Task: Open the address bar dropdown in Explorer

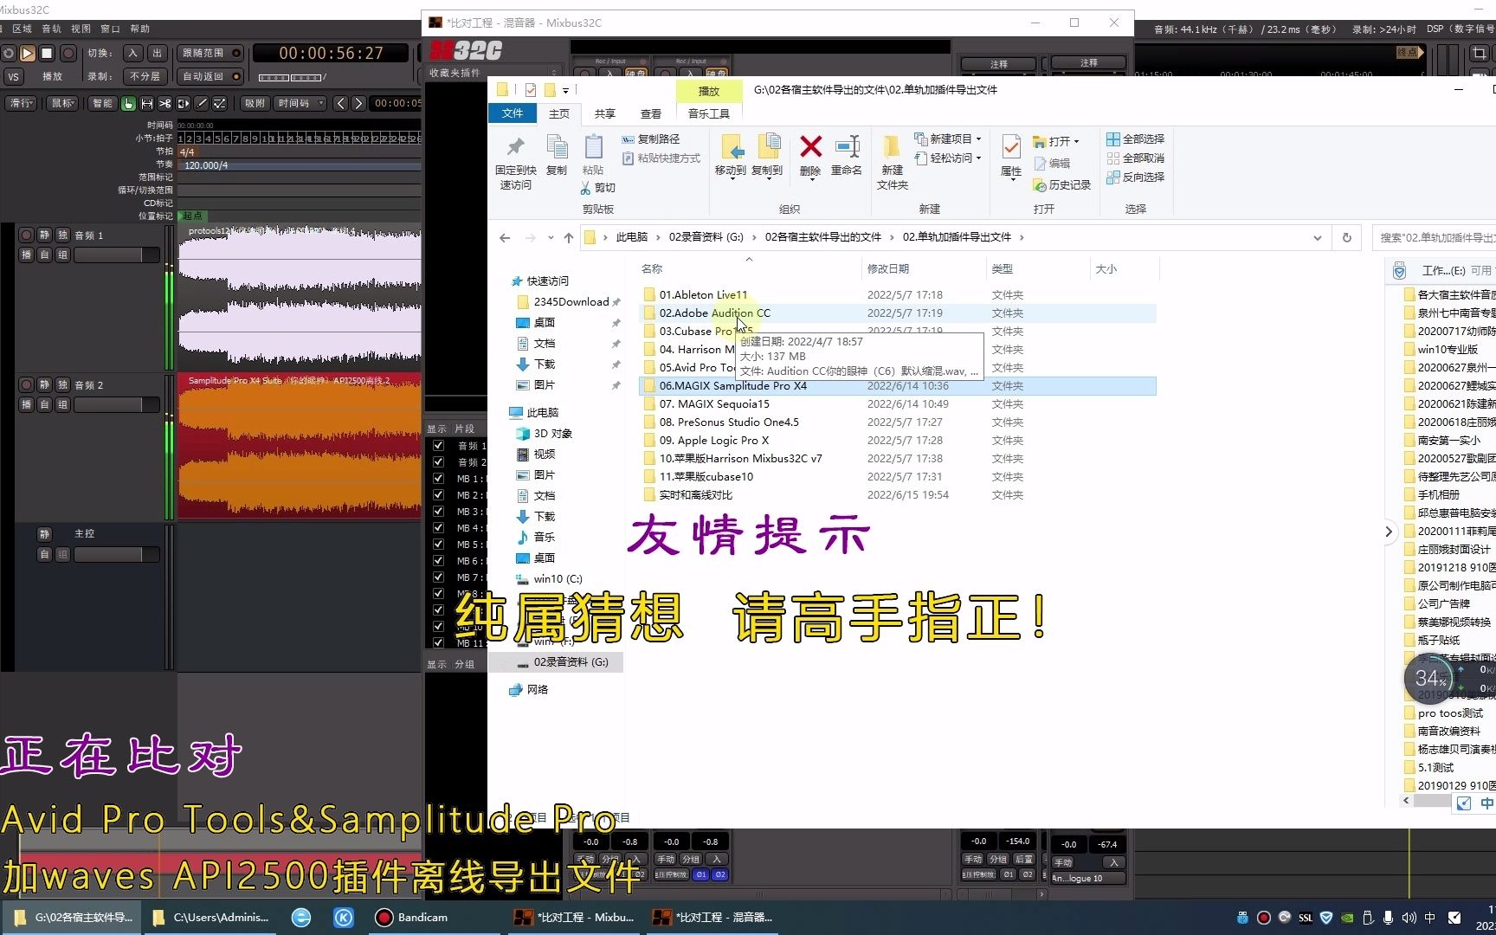Action: click(1317, 236)
